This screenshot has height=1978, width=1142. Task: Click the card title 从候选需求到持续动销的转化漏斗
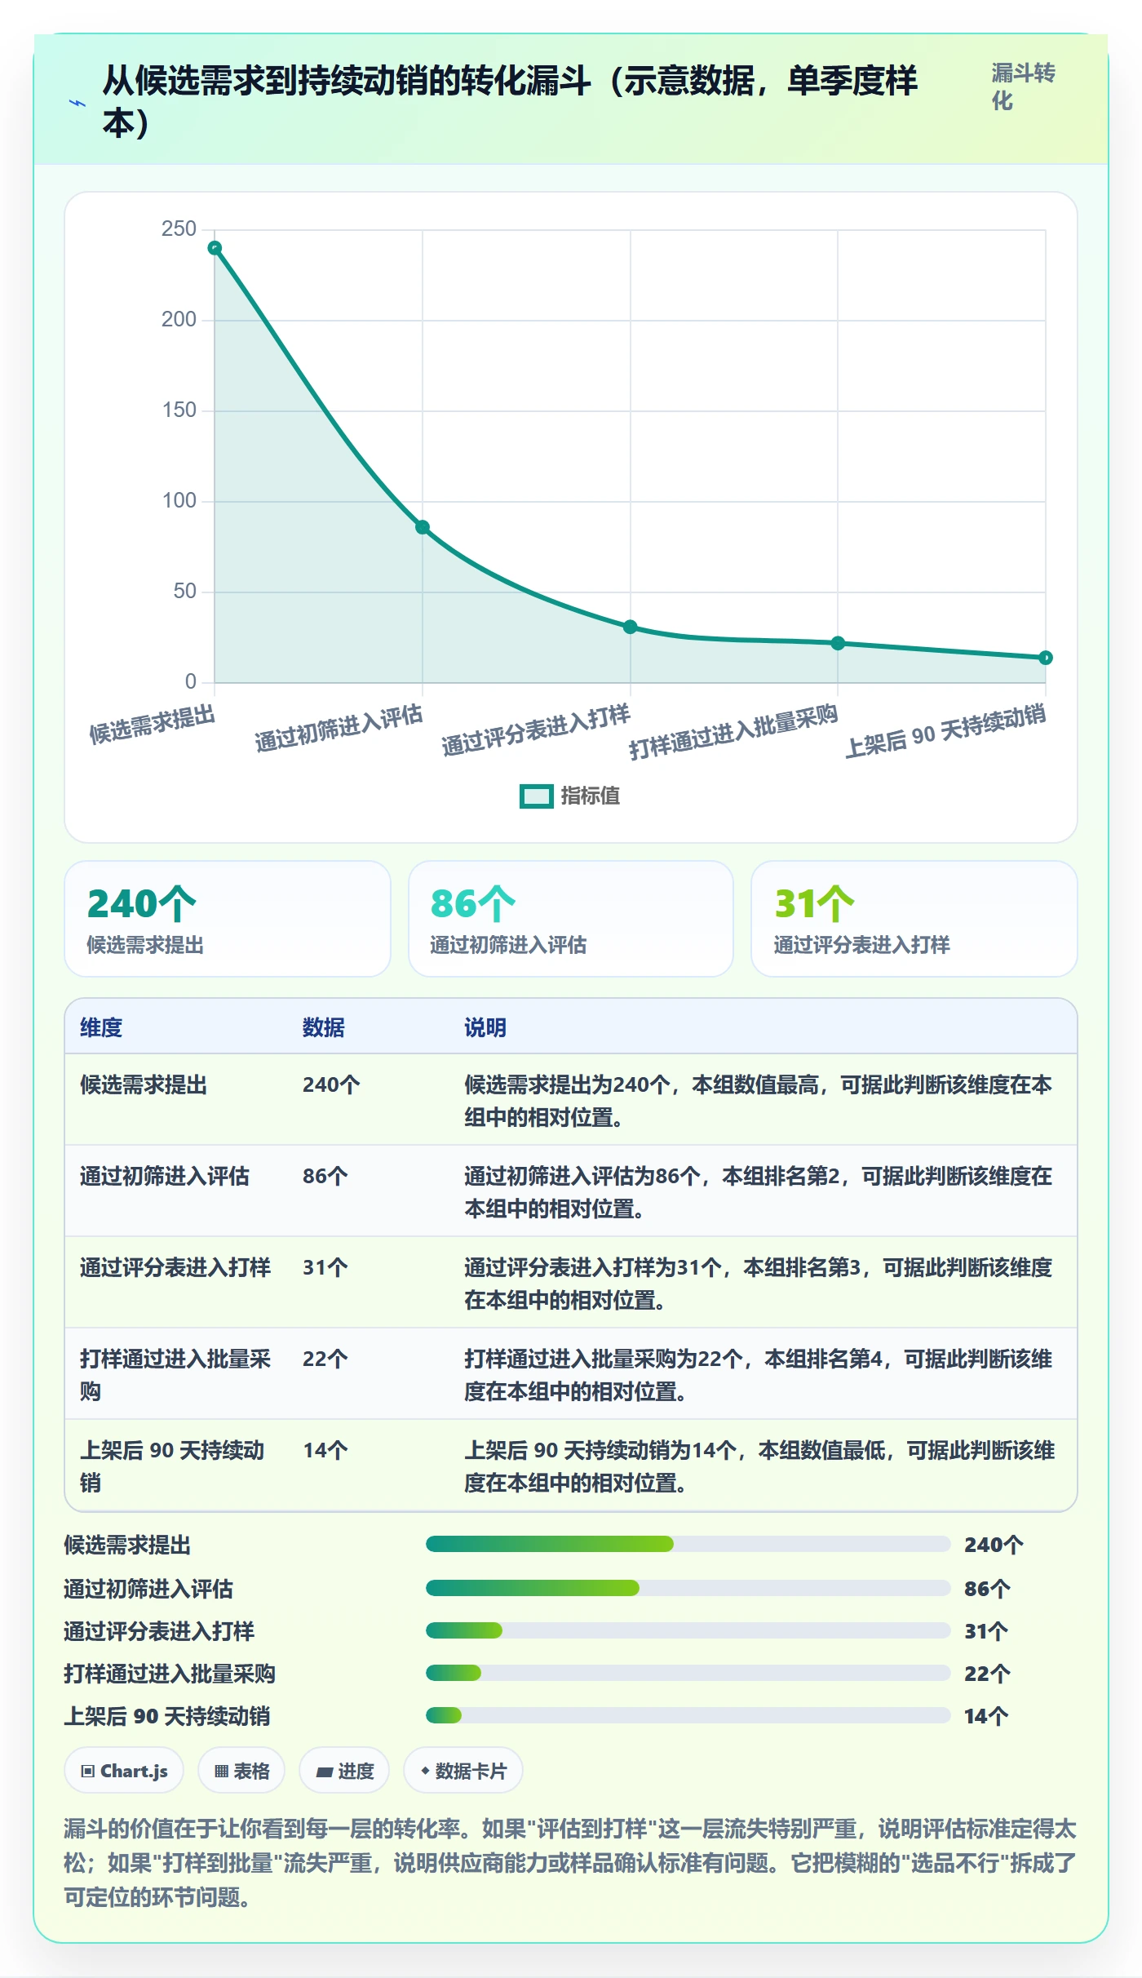(x=511, y=102)
